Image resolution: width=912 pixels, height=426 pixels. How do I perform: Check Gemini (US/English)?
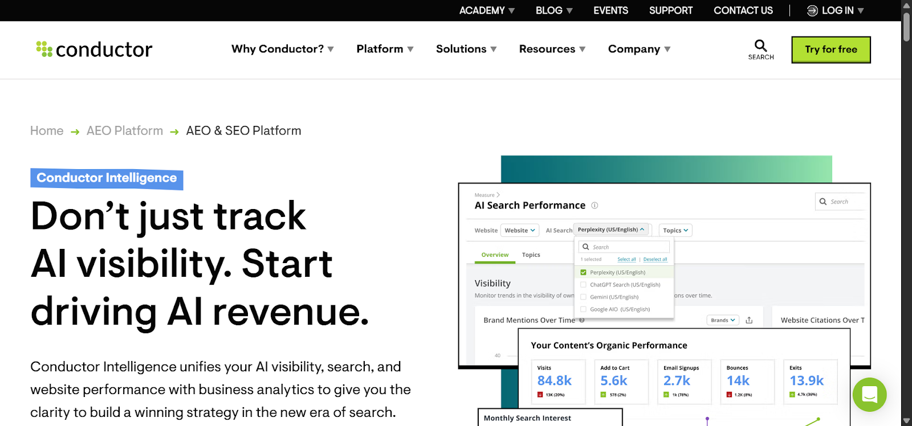[x=583, y=297]
